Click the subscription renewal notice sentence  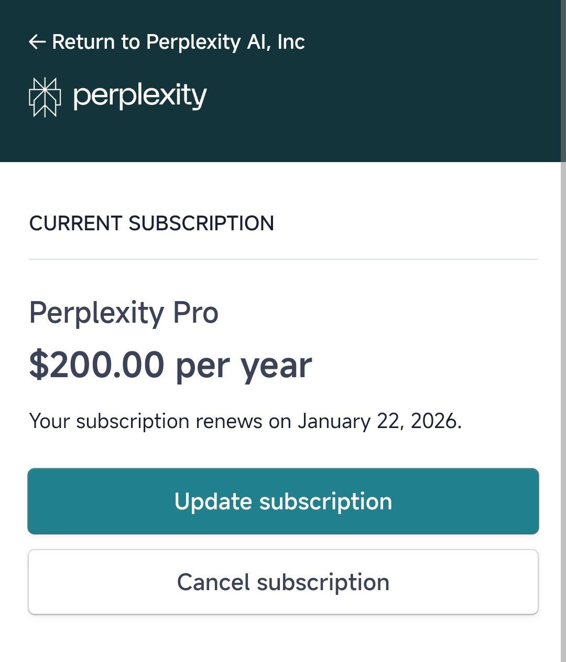tap(245, 421)
